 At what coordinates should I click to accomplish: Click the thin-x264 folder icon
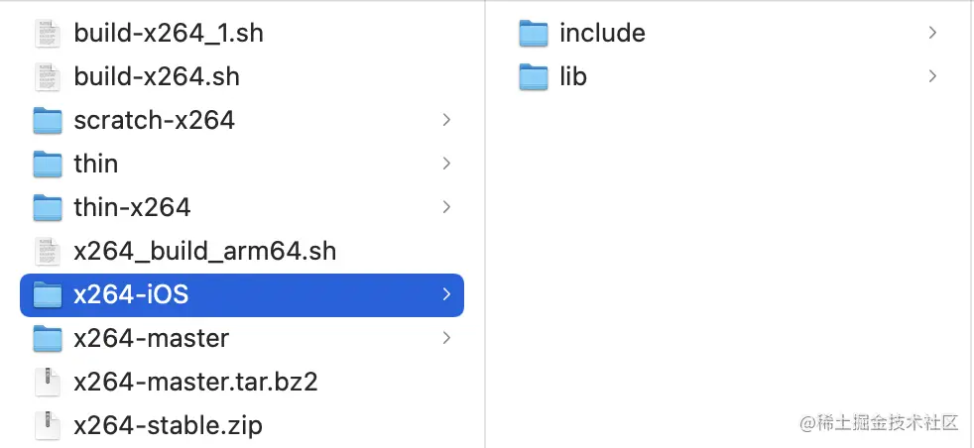[48, 207]
